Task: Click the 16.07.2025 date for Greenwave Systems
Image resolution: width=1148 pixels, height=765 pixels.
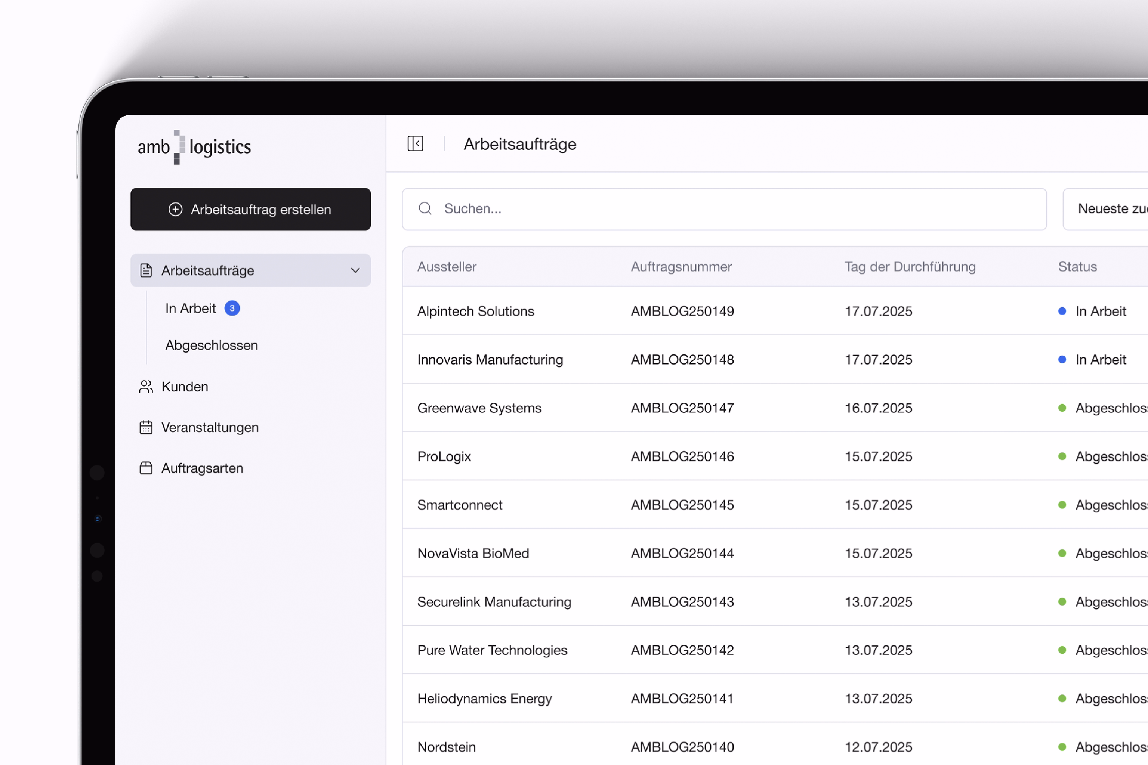Action: pyautogui.click(x=879, y=408)
